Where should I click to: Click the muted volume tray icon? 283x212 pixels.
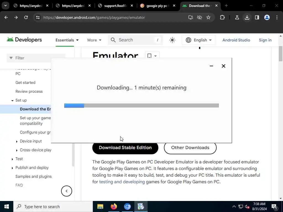247,206
